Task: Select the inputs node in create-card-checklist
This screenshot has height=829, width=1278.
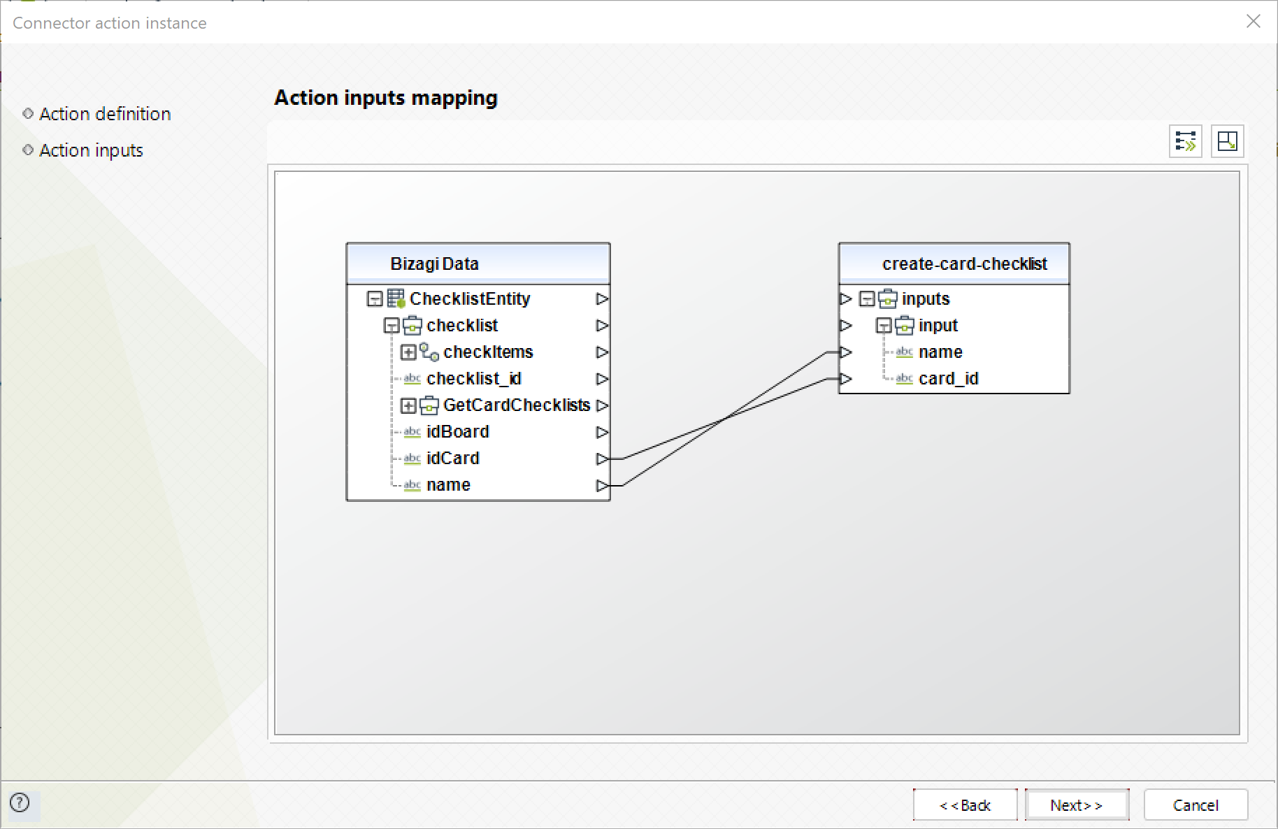Action: pos(926,299)
